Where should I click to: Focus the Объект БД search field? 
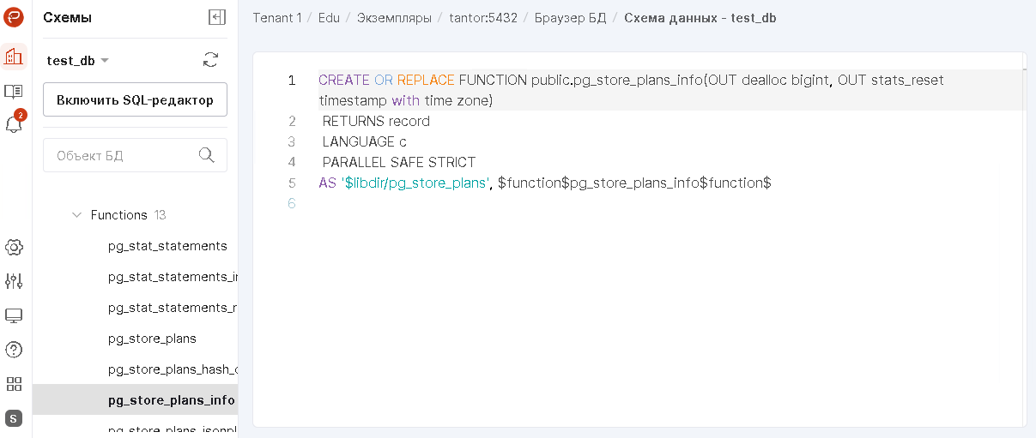tap(124, 155)
